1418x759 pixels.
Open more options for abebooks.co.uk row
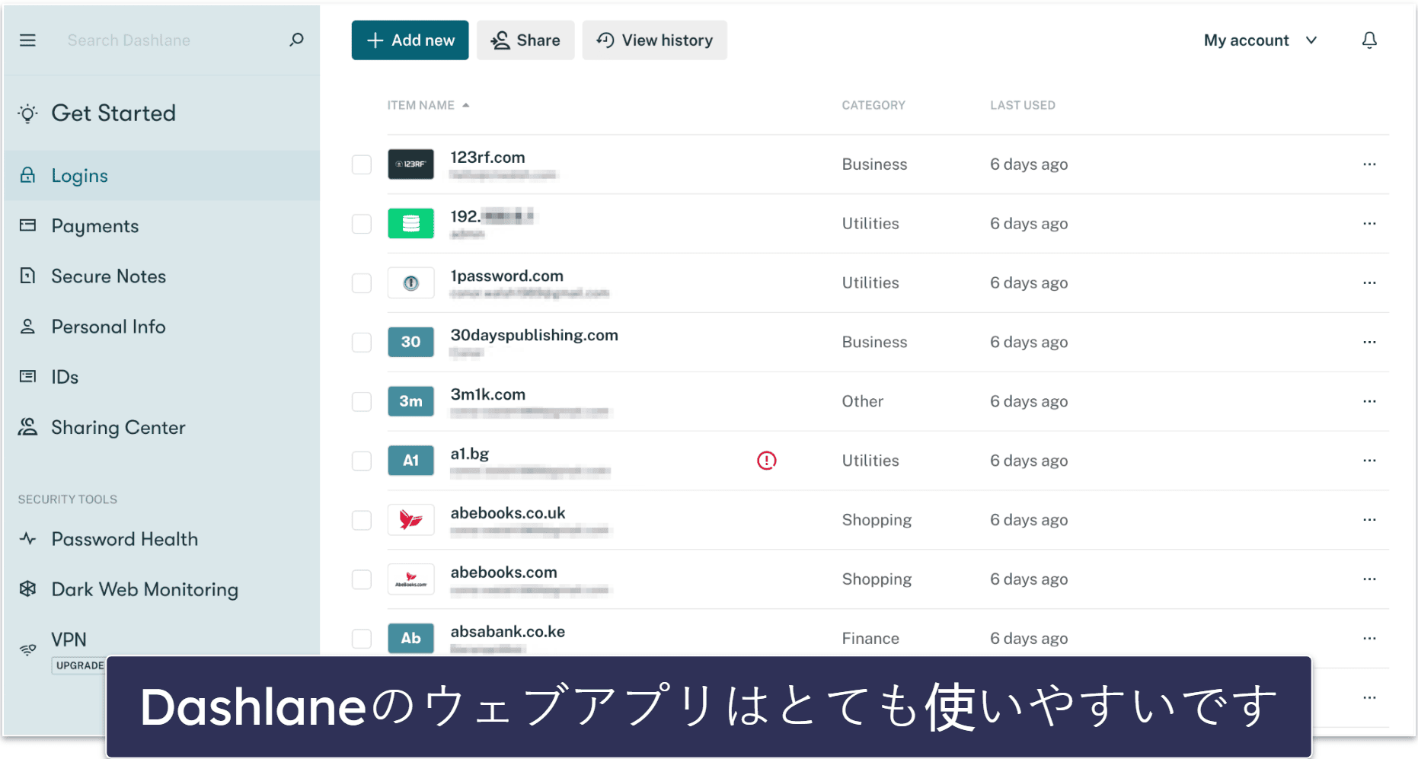click(1369, 520)
